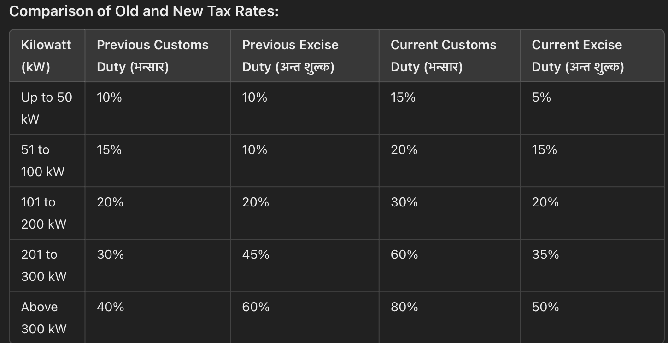Select the Current Excise Duty column header
Screen dimensions: 668x343
coord(578,56)
